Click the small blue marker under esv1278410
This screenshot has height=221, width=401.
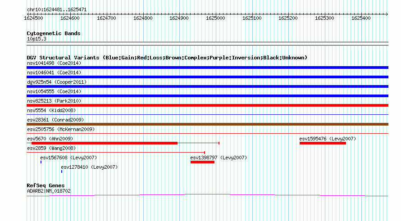pos(62,171)
